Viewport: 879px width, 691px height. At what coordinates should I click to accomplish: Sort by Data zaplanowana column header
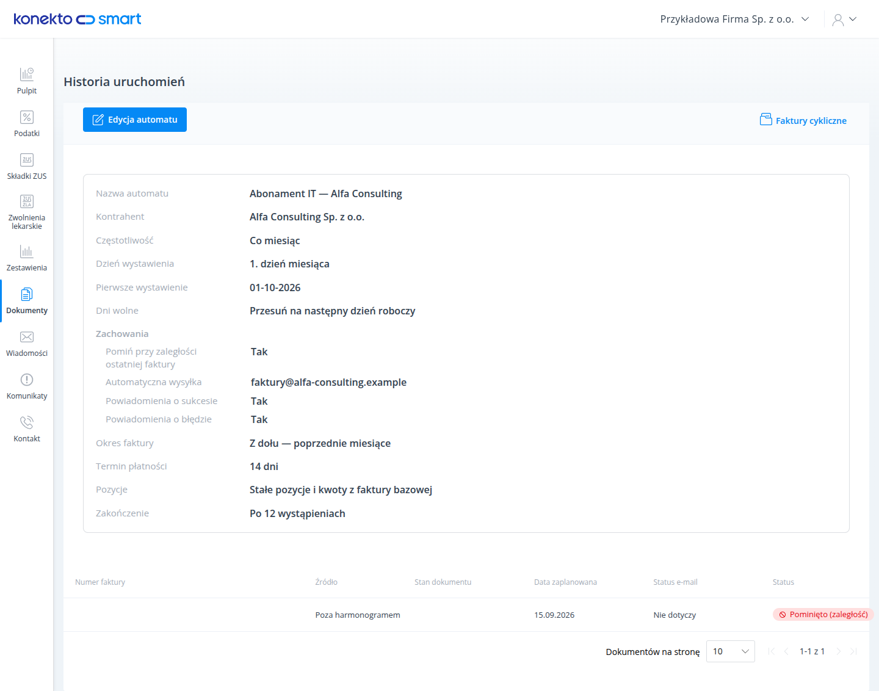565,582
